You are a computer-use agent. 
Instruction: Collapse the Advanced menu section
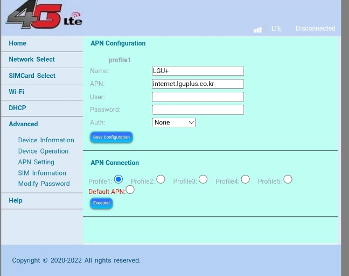(x=23, y=124)
